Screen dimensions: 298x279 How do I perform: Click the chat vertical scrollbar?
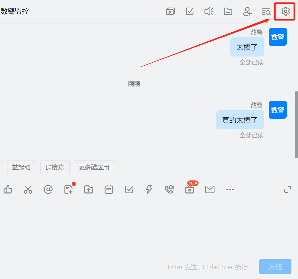[x=296, y=125]
